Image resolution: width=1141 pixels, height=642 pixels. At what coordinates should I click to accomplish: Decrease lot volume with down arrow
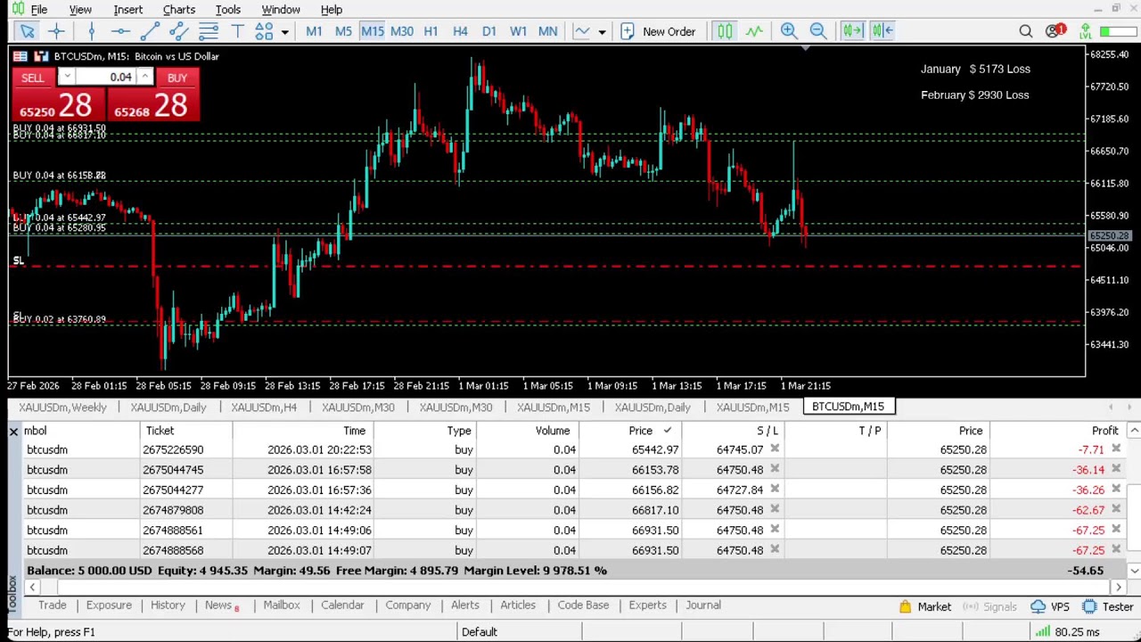point(67,78)
